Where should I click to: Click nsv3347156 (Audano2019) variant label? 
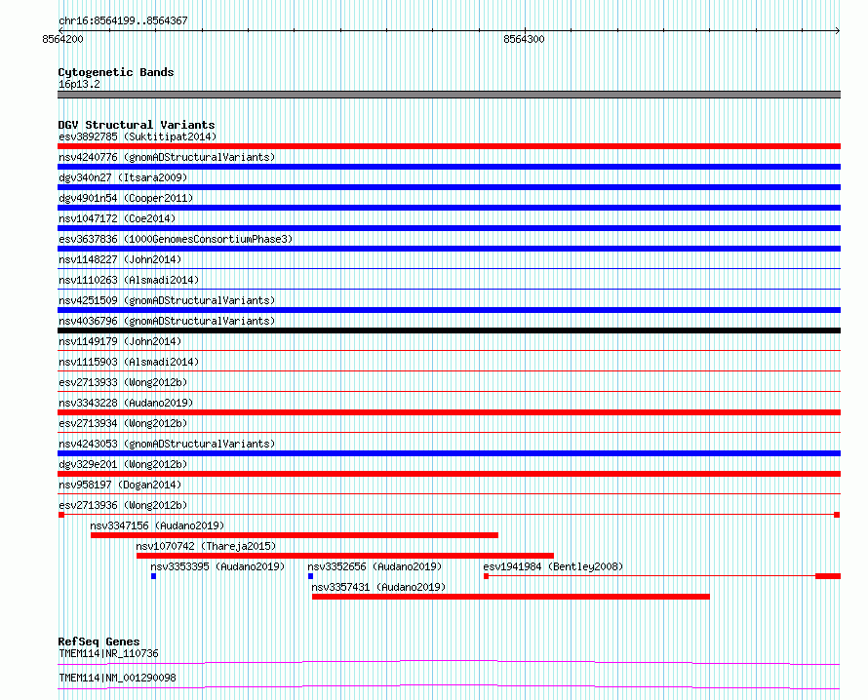[x=157, y=525]
